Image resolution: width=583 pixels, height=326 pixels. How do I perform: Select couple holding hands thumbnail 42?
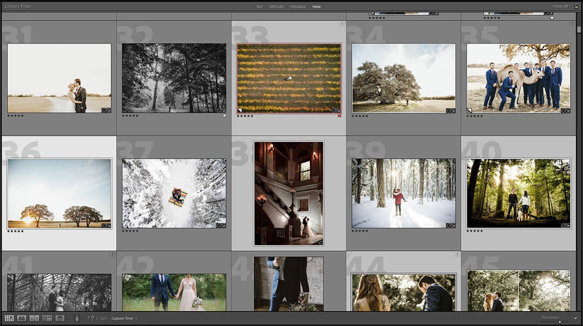(x=174, y=292)
